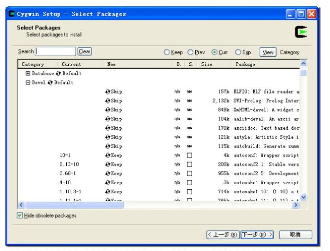
Task: Cycle Keep icon for autoconf2.1 package
Action: point(108,165)
